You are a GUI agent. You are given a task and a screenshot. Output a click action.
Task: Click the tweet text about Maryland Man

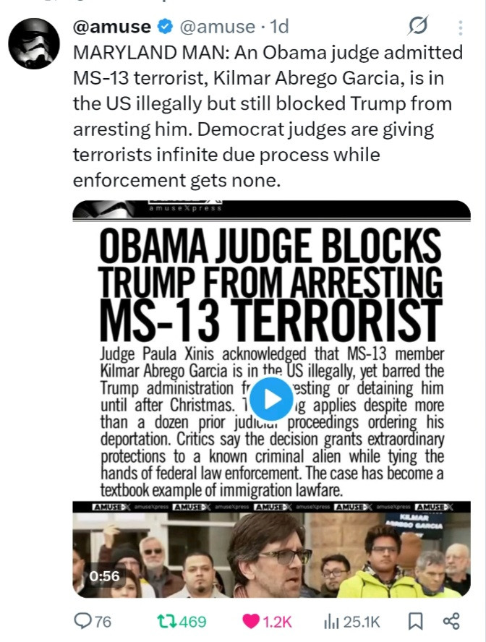(268, 116)
